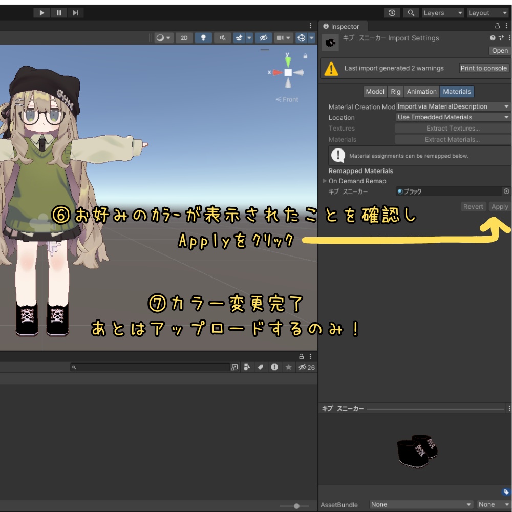Click the gray right cone of orientation gizmo
Image resolution: width=512 pixels, height=512 pixels.
coord(299,73)
